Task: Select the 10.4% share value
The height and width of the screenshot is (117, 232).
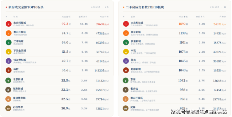Action: click(84, 24)
